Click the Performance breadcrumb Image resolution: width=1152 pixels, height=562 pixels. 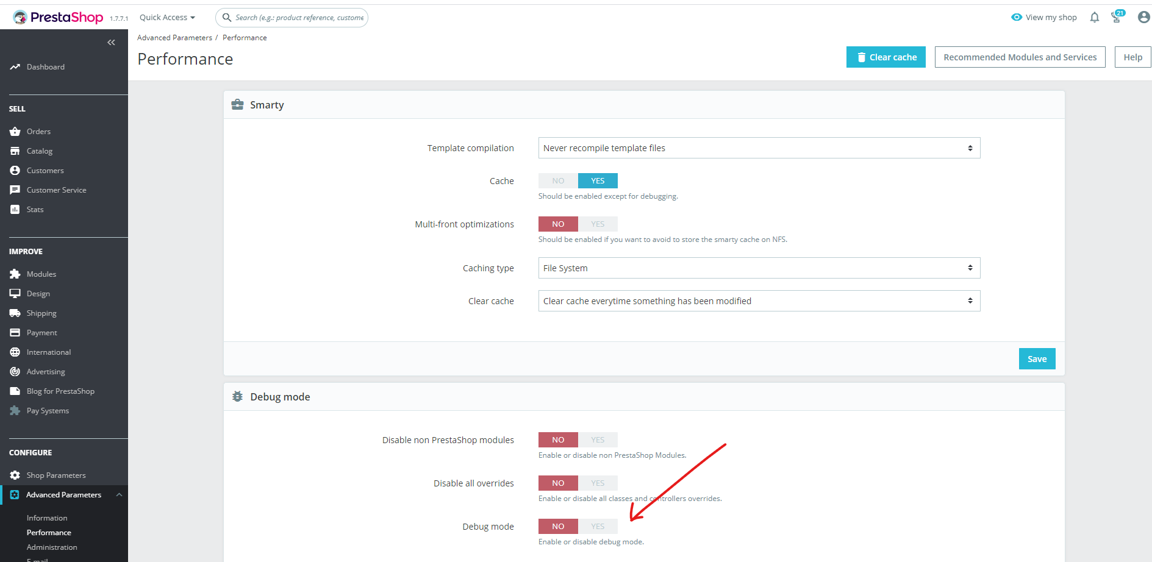click(x=245, y=38)
